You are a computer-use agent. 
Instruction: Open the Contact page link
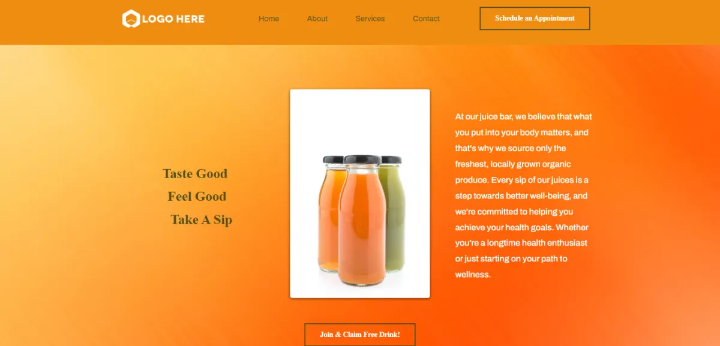[x=426, y=19]
